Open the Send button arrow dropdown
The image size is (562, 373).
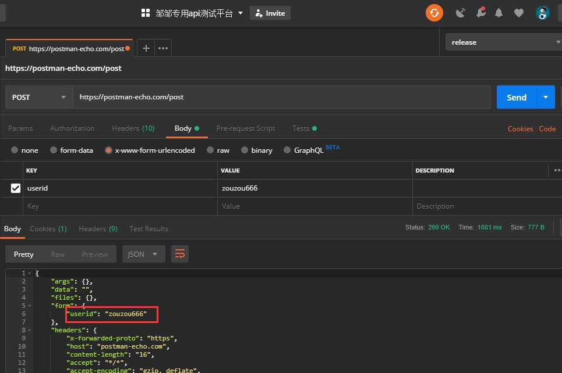(546, 97)
